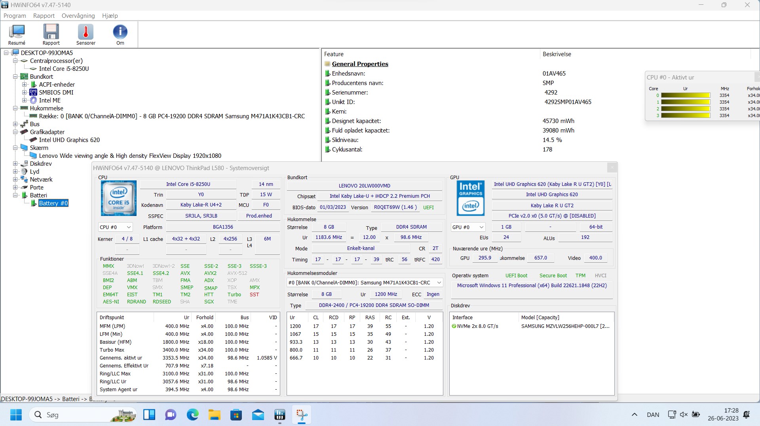The width and height of the screenshot is (760, 426).
Task: Click the Skærm monitor icon in tree
Action: pos(24,148)
